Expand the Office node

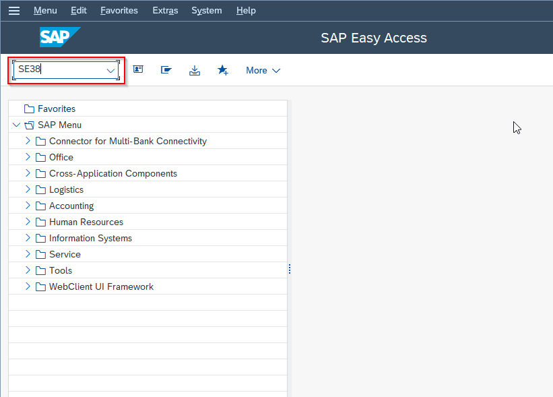coord(28,157)
